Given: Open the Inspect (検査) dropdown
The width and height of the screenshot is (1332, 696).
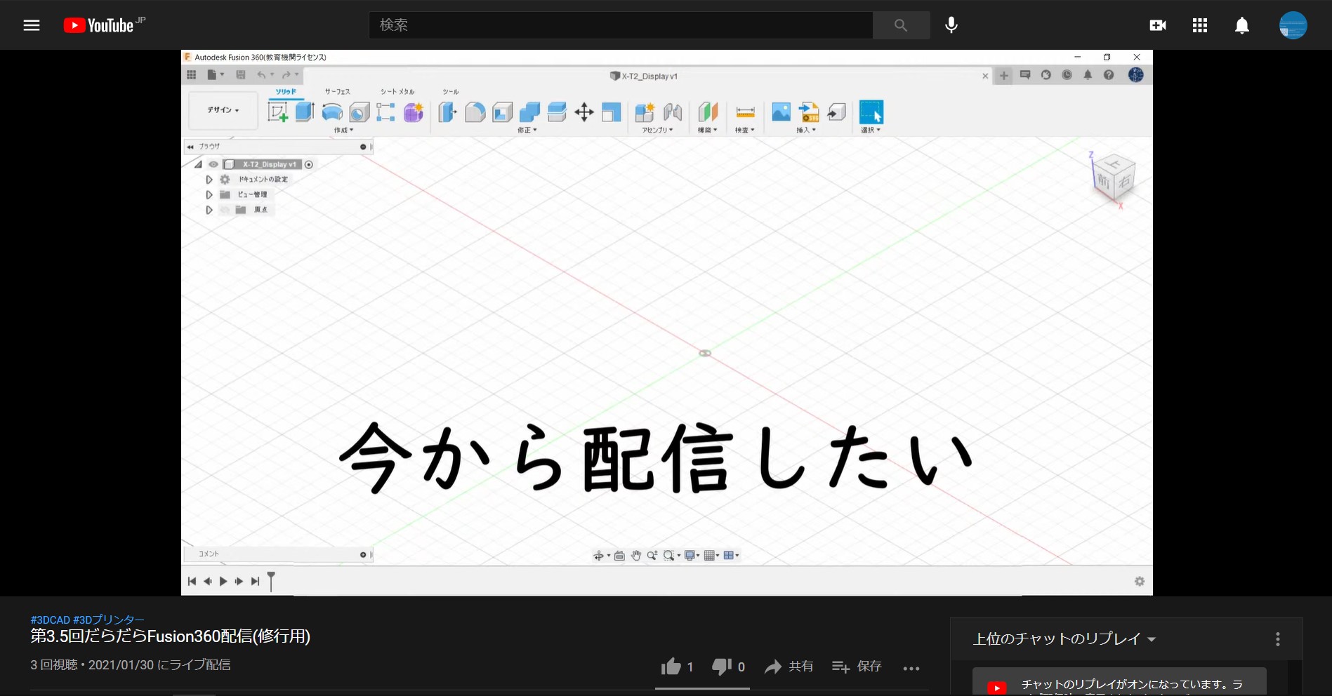Looking at the screenshot, I should 744,130.
